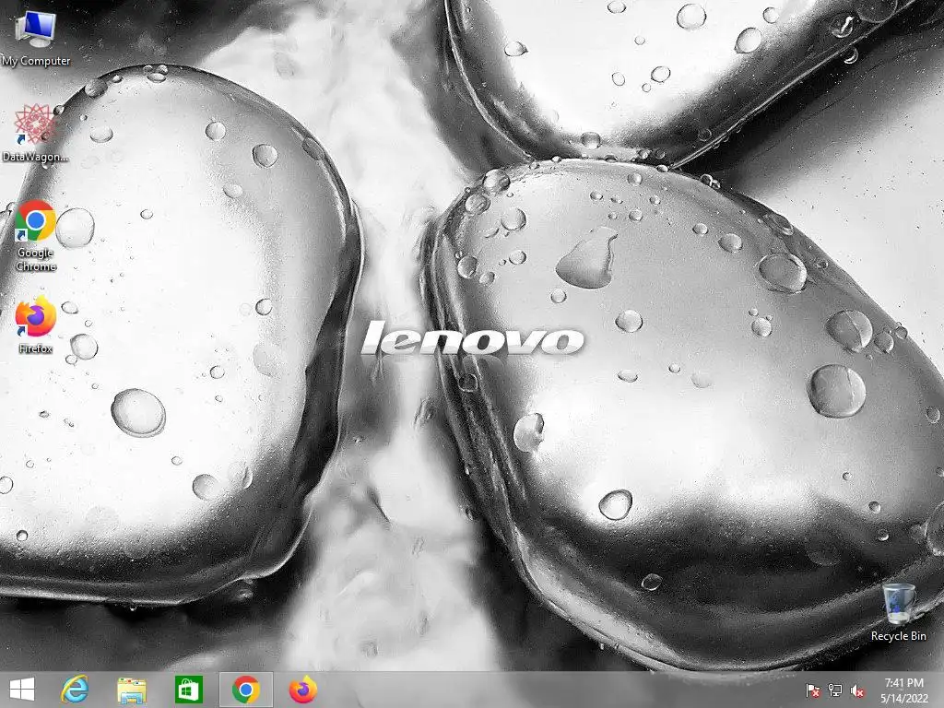Launch Firefox from the taskbar
944x708 pixels.
(302, 690)
